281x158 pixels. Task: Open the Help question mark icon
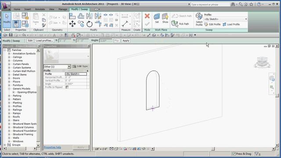(259, 4)
